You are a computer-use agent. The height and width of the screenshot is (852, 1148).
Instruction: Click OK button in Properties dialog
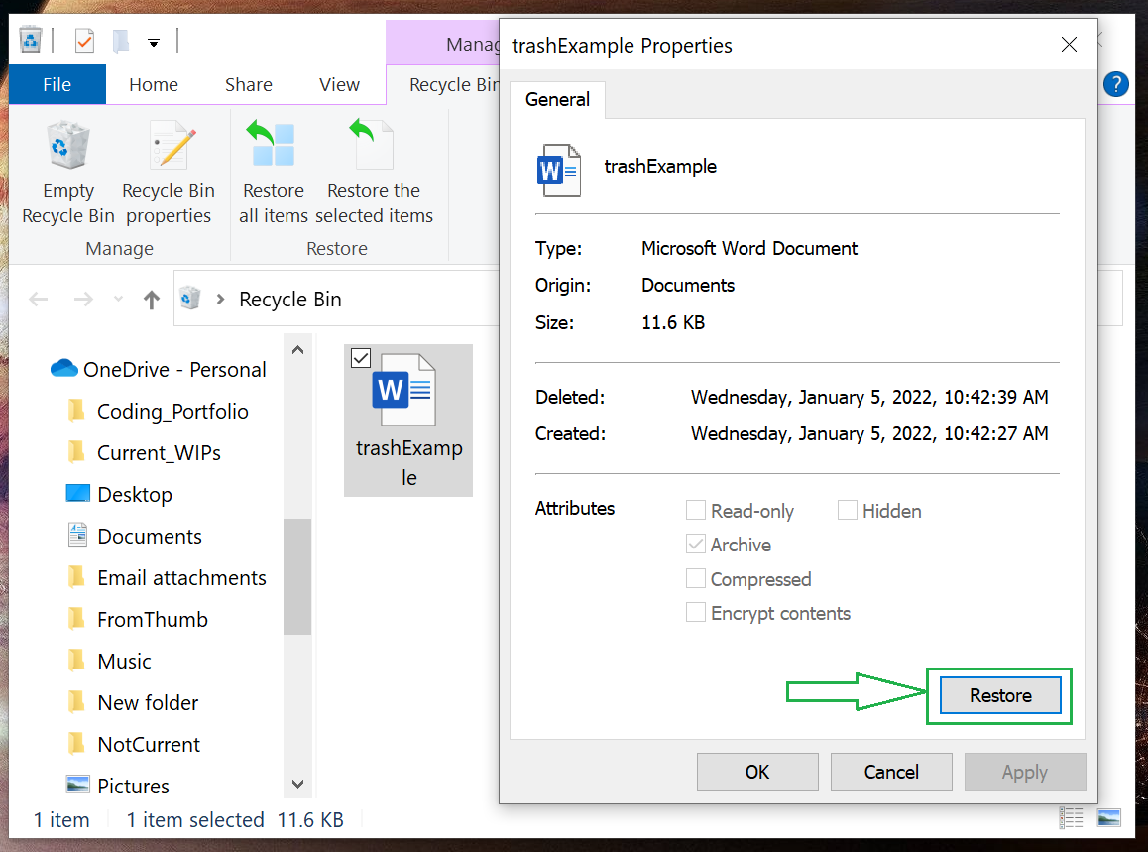pyautogui.click(x=757, y=772)
